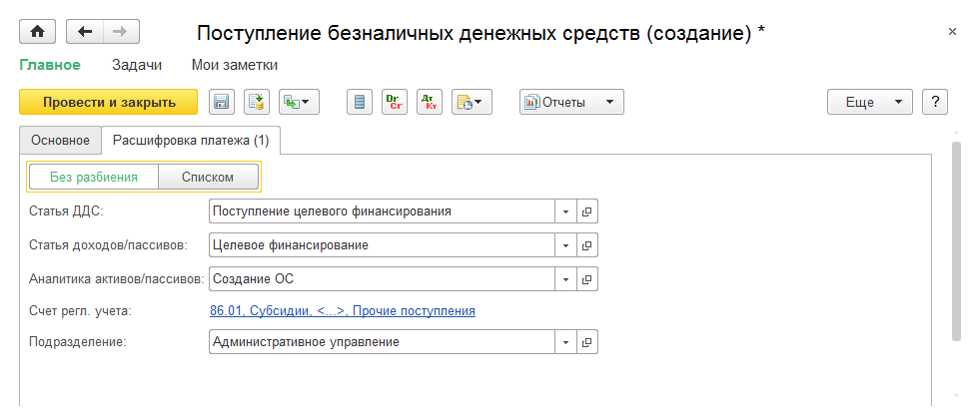Screen dimensions: 974x415
Task: Open the 'Подразделение' dropdown arrow
Action: tap(565, 342)
